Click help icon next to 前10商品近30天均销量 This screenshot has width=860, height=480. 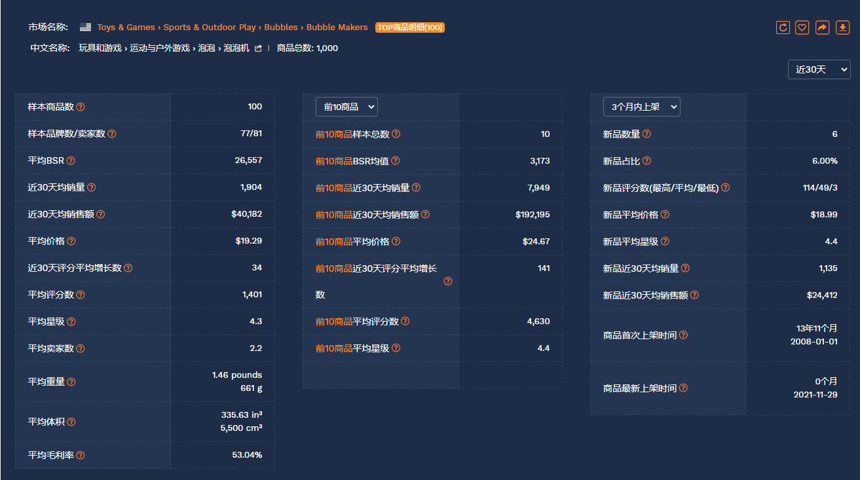coord(417,188)
